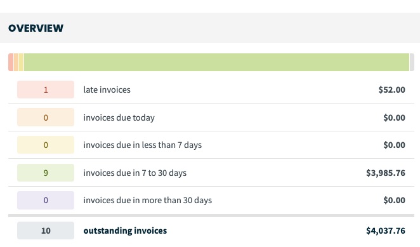
Task: Click the red late invoices count badge
Action: click(x=46, y=90)
